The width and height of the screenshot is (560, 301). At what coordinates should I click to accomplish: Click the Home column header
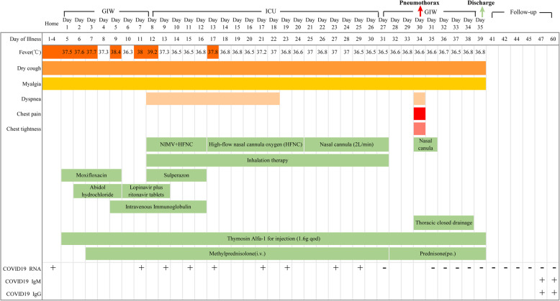point(52,24)
